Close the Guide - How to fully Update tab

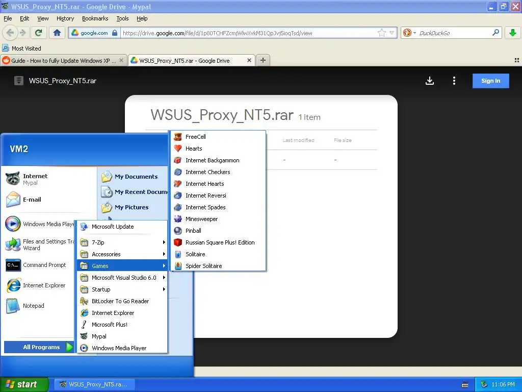coord(121,60)
